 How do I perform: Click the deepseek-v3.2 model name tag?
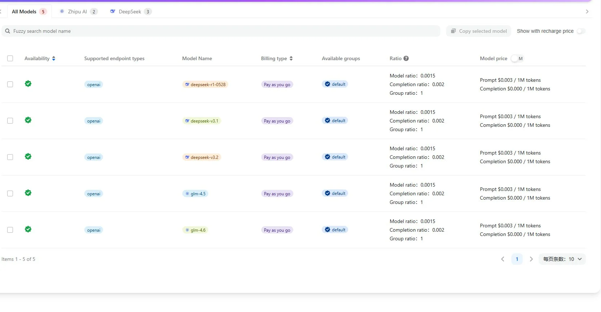click(x=201, y=157)
